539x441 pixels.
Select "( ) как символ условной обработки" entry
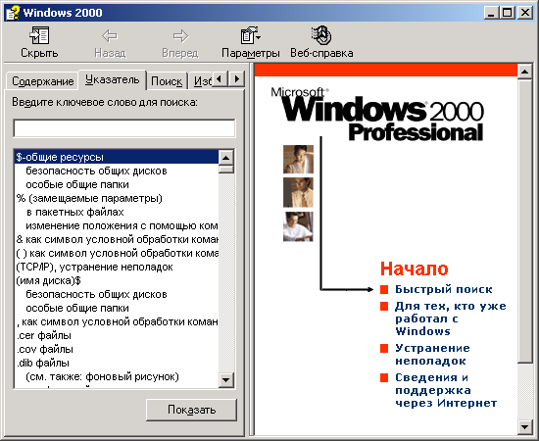tap(117, 253)
